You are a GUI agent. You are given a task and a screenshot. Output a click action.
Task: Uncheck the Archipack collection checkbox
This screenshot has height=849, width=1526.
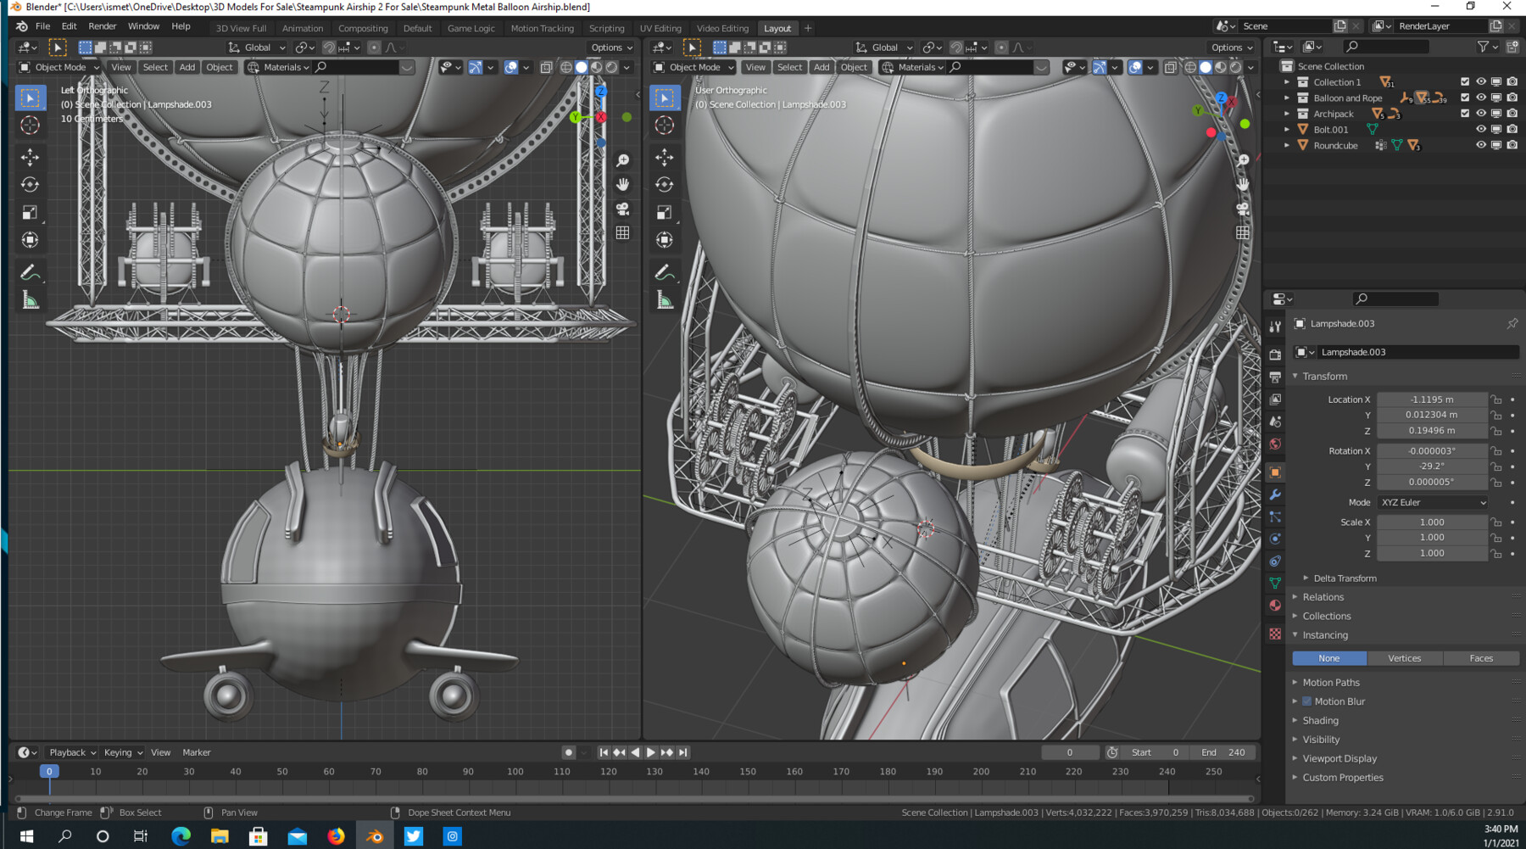pyautogui.click(x=1465, y=114)
